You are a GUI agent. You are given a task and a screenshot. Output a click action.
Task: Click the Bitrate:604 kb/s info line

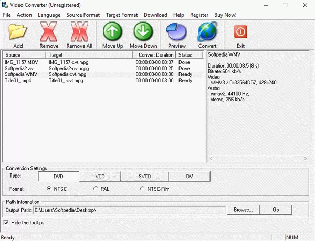pyautogui.click(x=224, y=71)
